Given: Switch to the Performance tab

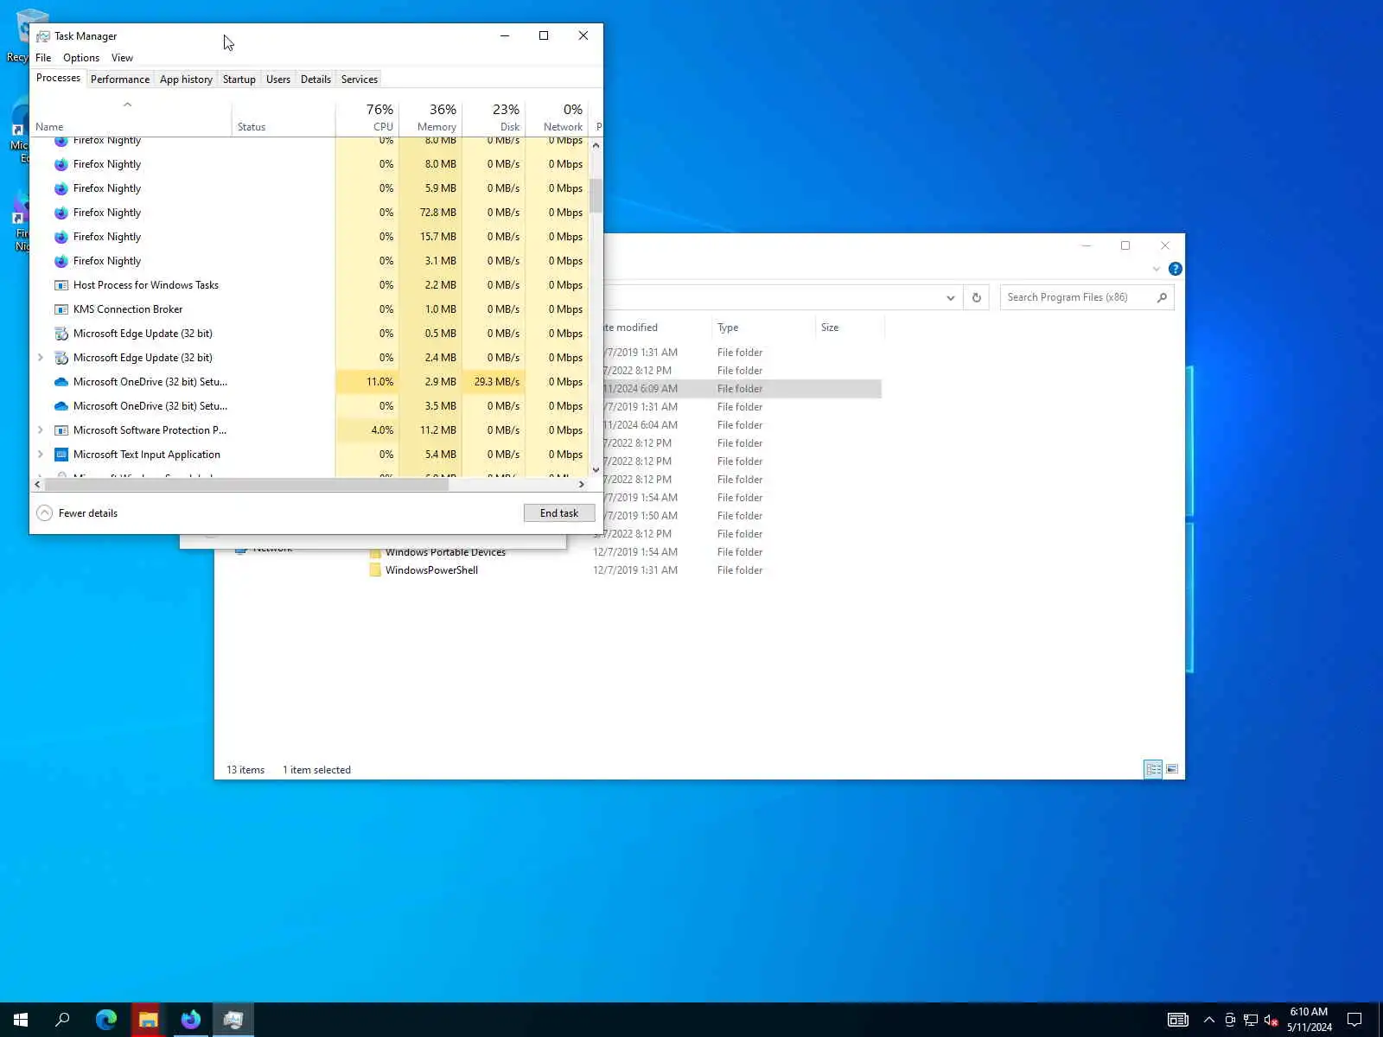Looking at the screenshot, I should (x=120, y=80).
